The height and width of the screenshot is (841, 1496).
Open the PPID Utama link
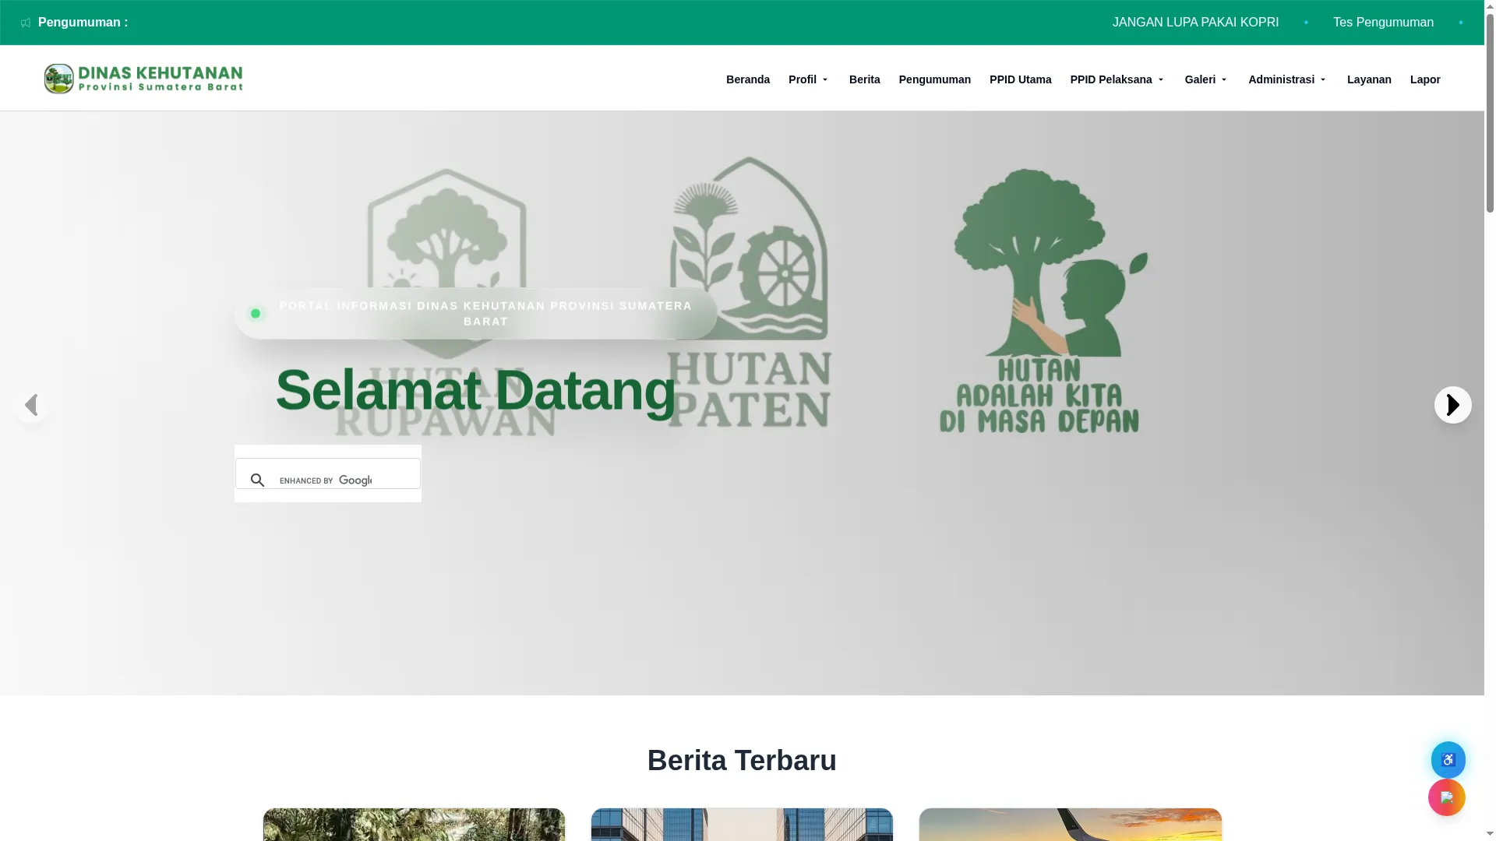[1020, 79]
